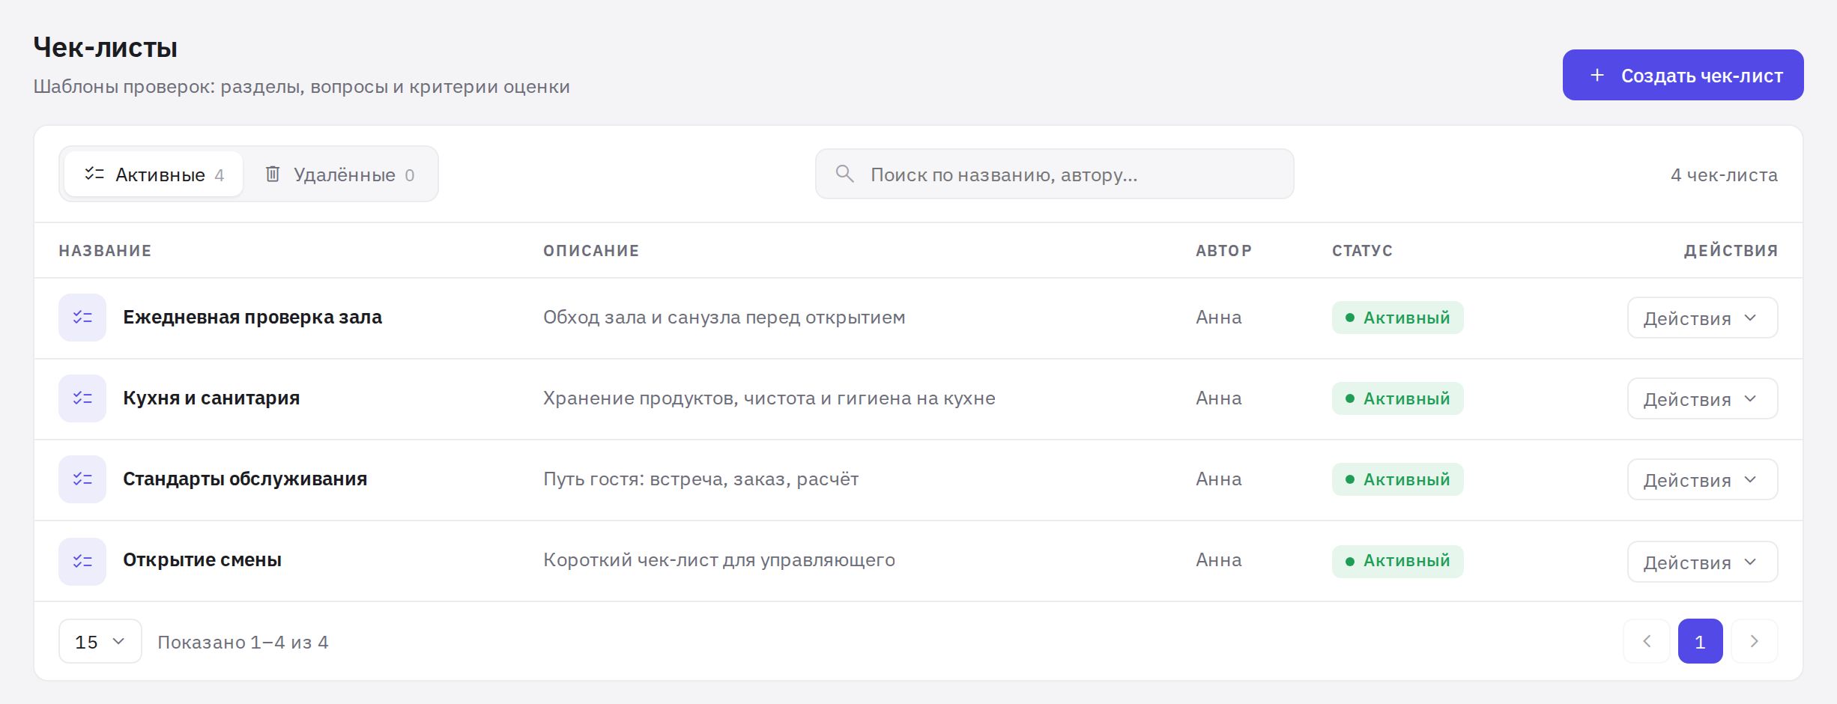Image resolution: width=1837 pixels, height=704 pixels.
Task: Switch to the Активные tab
Action: [154, 175]
